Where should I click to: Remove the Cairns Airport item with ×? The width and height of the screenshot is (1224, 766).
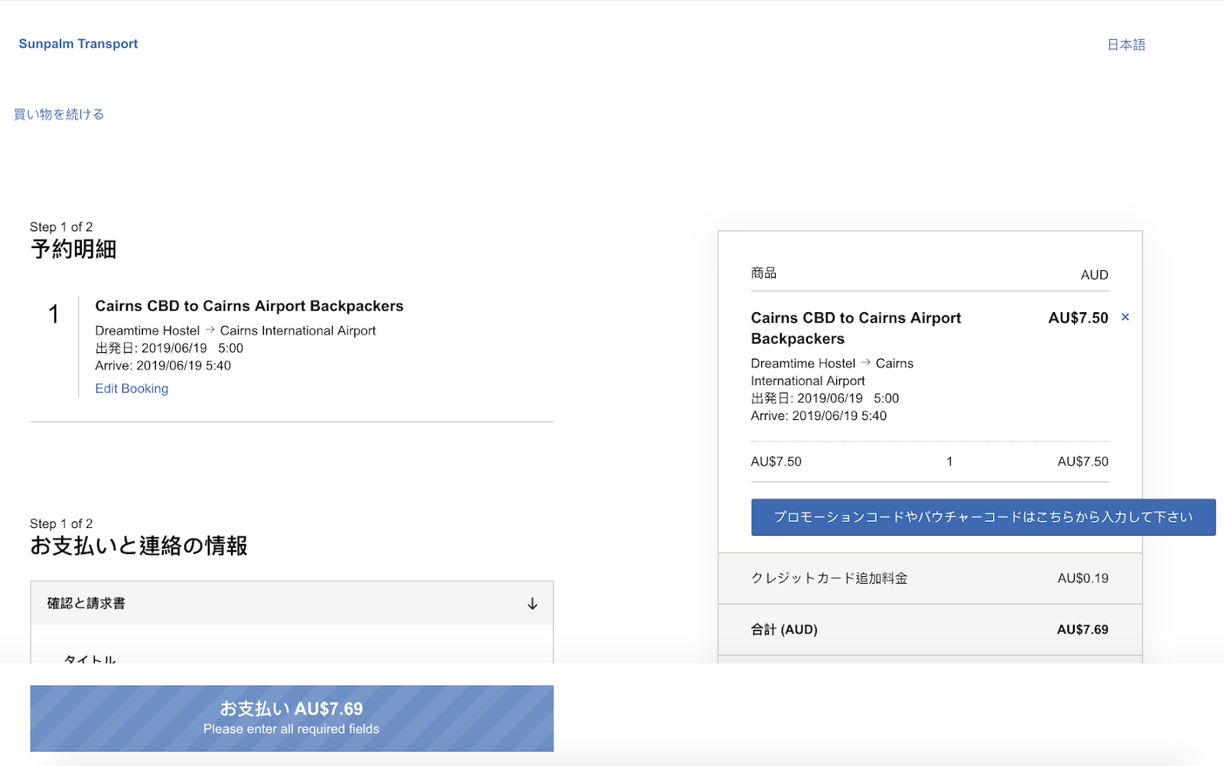pos(1125,317)
